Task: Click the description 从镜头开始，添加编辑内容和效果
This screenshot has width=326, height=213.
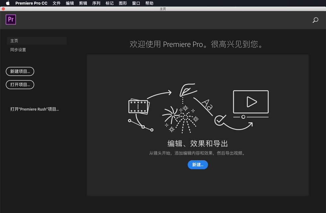Action: coord(181,153)
